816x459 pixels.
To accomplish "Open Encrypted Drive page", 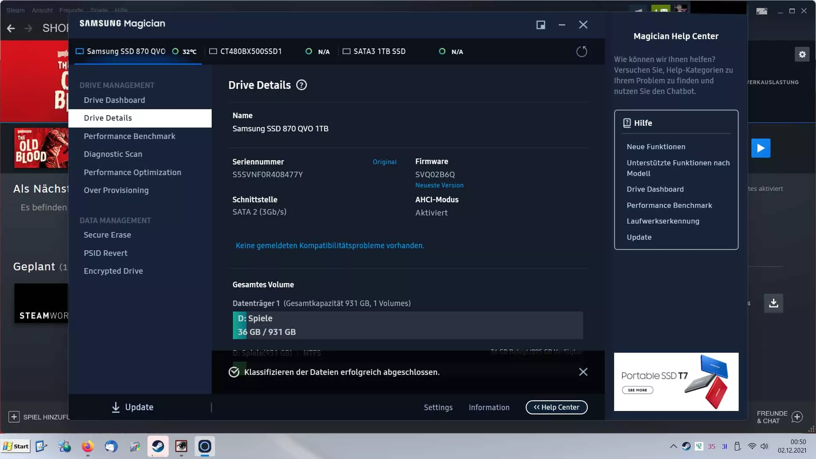I will click(x=113, y=271).
